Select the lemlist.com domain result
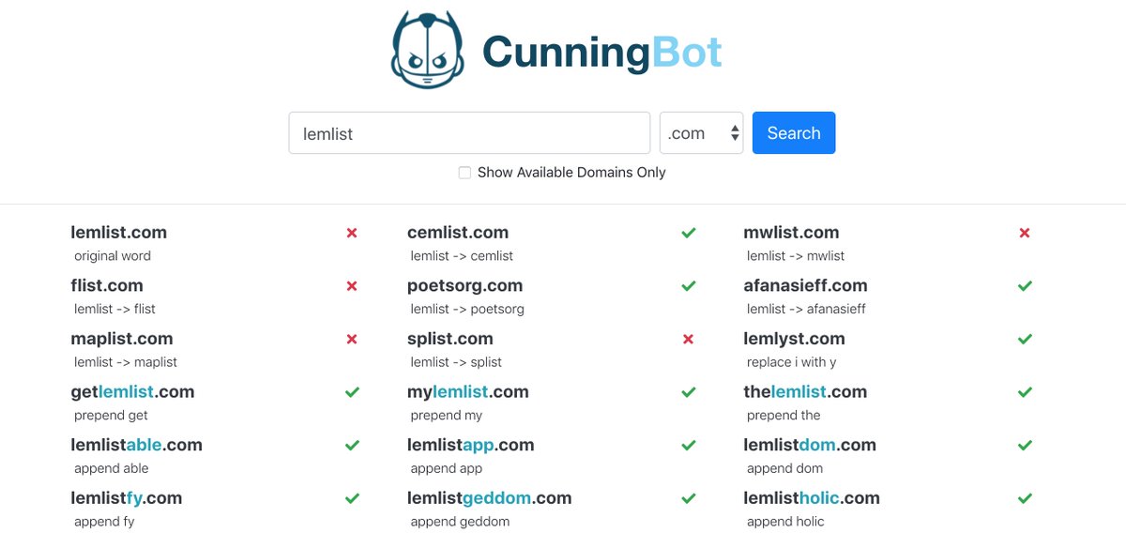Screen dimensions: 1126x533 click(118, 233)
